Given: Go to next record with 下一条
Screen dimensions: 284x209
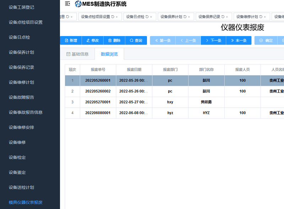Looking at the screenshot, I should (x=214, y=40).
